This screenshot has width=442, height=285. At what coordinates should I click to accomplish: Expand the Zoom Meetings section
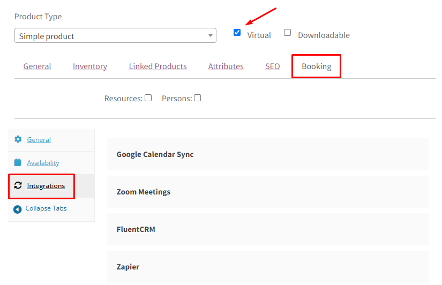point(268,192)
